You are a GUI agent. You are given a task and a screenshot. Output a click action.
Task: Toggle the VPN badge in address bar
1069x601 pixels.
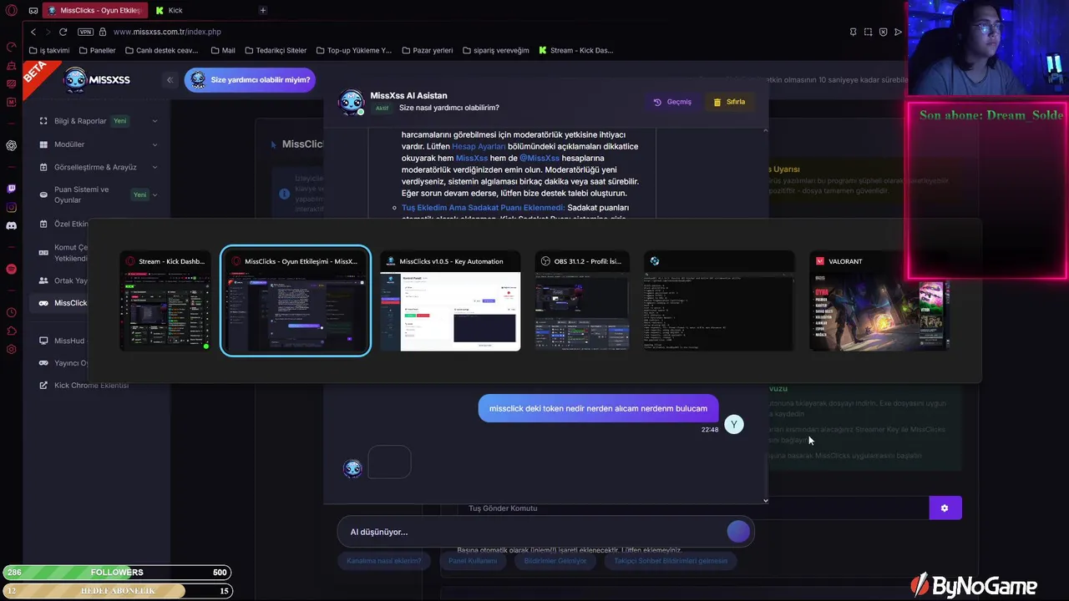click(x=85, y=32)
